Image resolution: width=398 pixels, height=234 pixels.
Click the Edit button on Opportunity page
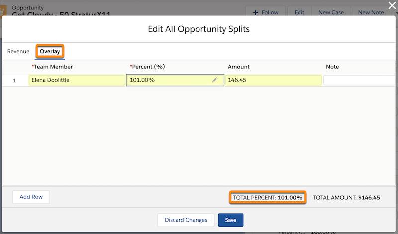coord(299,12)
